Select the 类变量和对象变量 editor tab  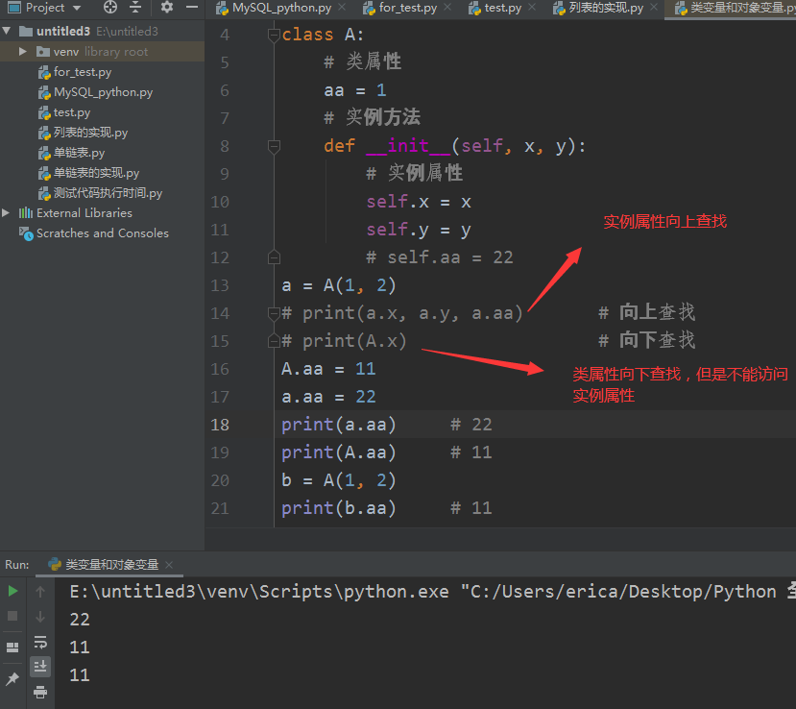click(736, 8)
